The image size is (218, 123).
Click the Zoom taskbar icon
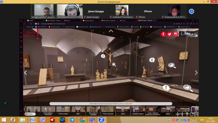[x=102, y=120]
